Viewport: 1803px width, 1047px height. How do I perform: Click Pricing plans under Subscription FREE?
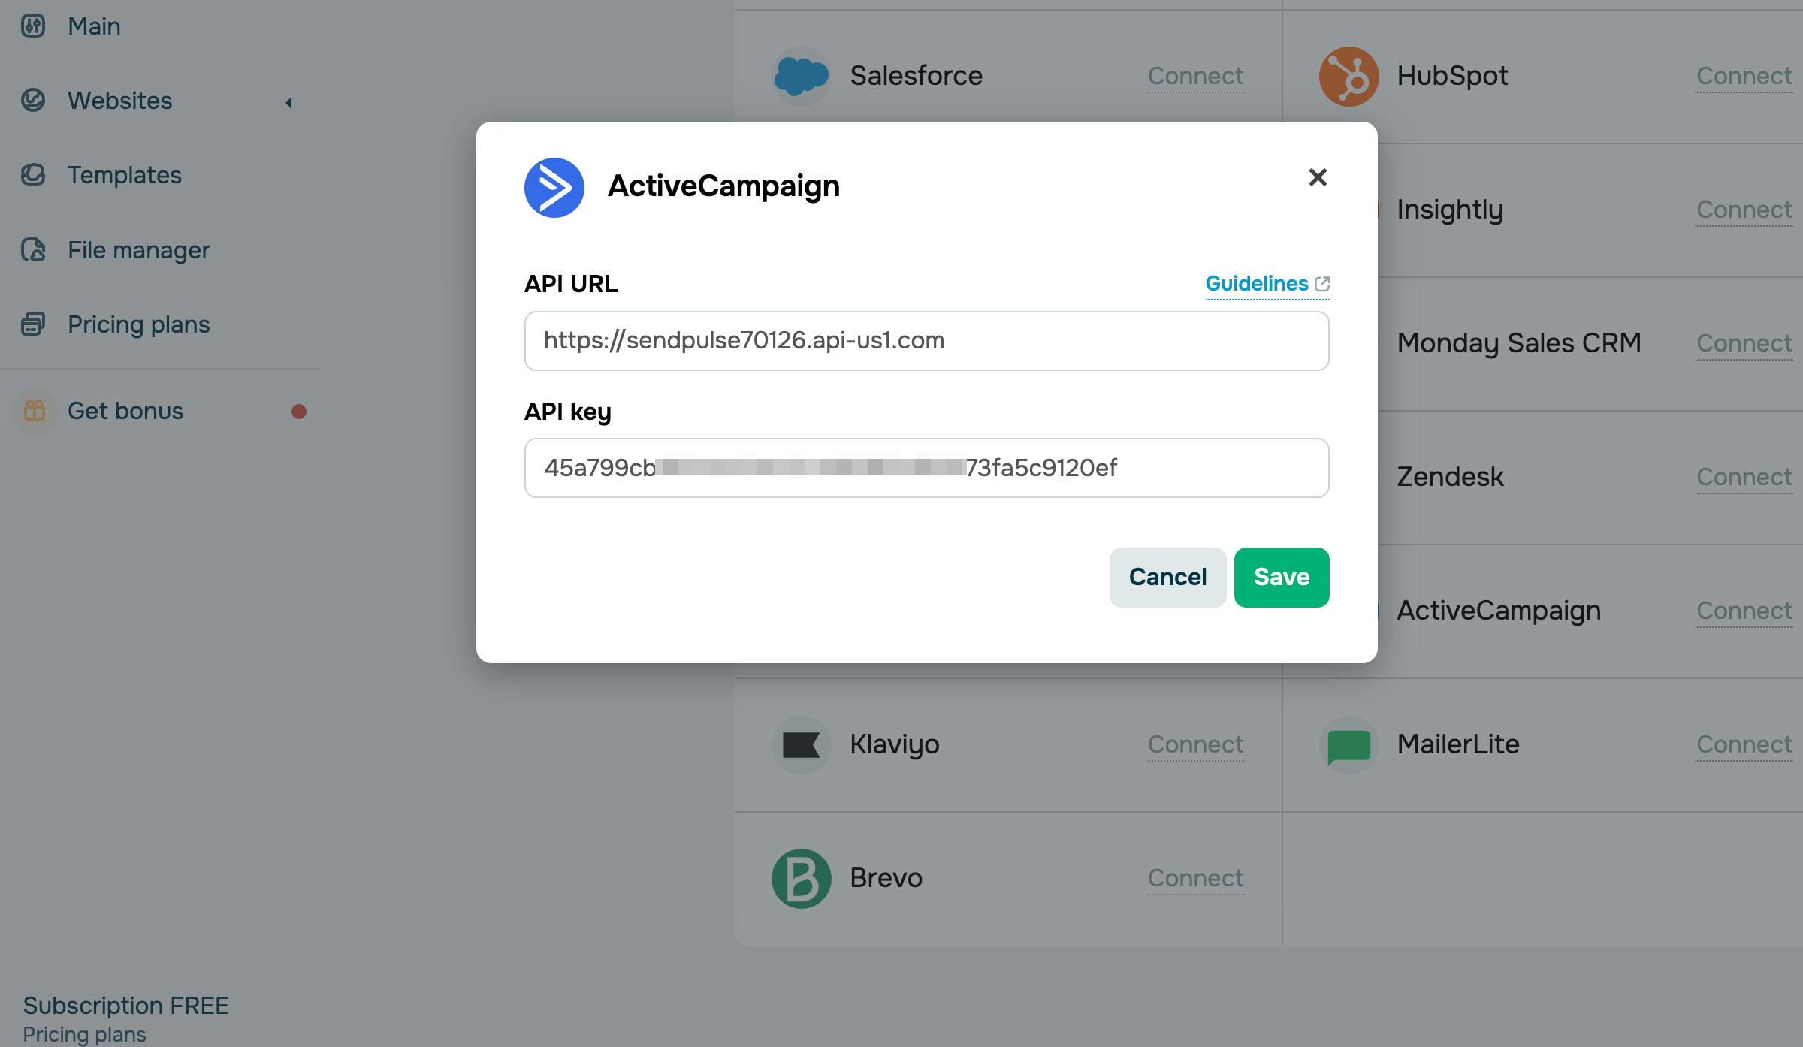84,1034
